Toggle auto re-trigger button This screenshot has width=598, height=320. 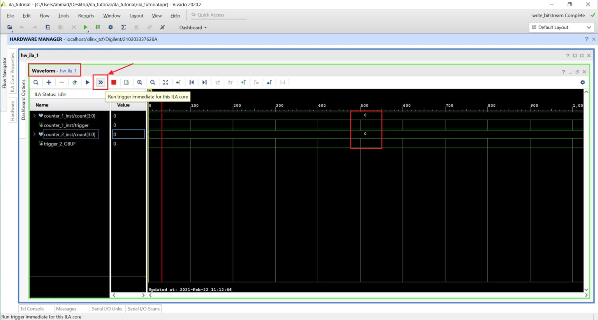74,82
